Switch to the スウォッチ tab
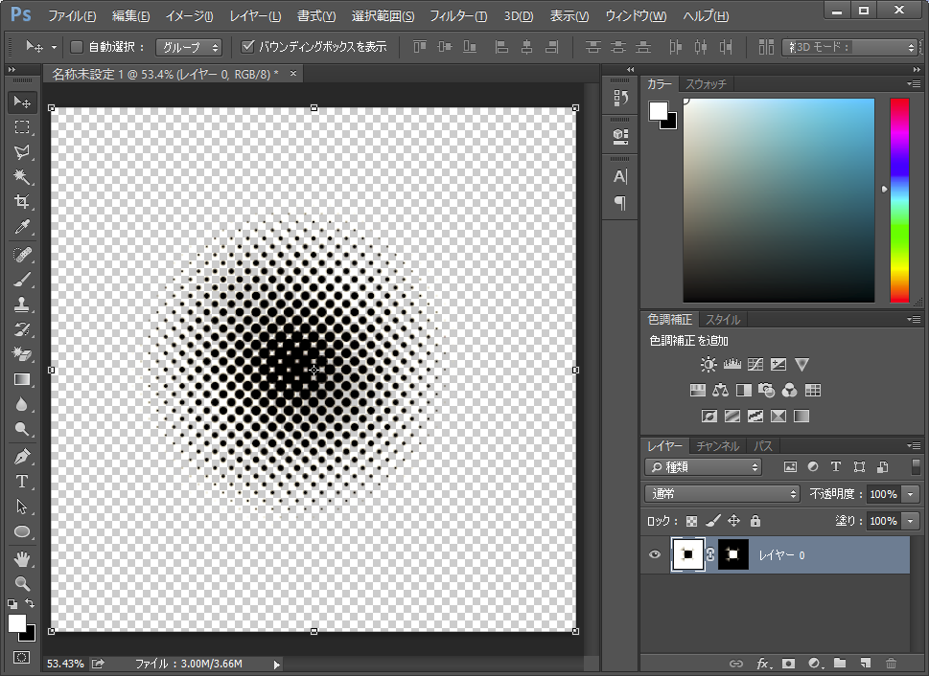This screenshot has width=929, height=676. pyautogui.click(x=706, y=84)
